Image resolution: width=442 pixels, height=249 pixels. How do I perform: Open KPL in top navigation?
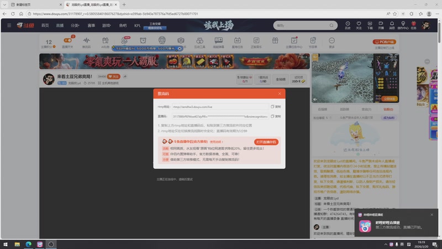coord(137,25)
